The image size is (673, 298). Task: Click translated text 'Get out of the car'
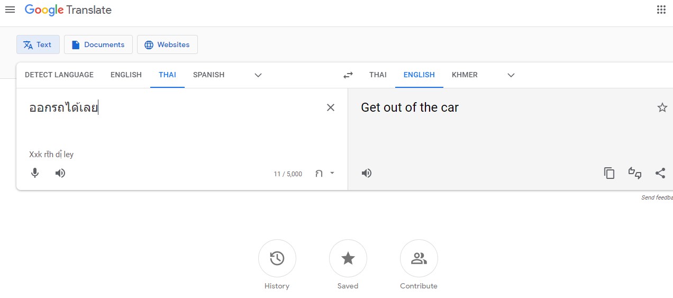[x=410, y=107]
